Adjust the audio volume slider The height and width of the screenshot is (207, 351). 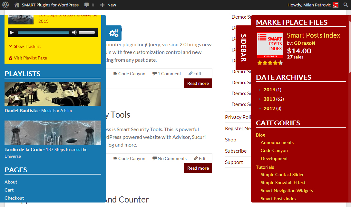click(x=87, y=32)
